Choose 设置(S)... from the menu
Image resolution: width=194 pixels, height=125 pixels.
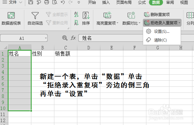click(x=162, y=31)
